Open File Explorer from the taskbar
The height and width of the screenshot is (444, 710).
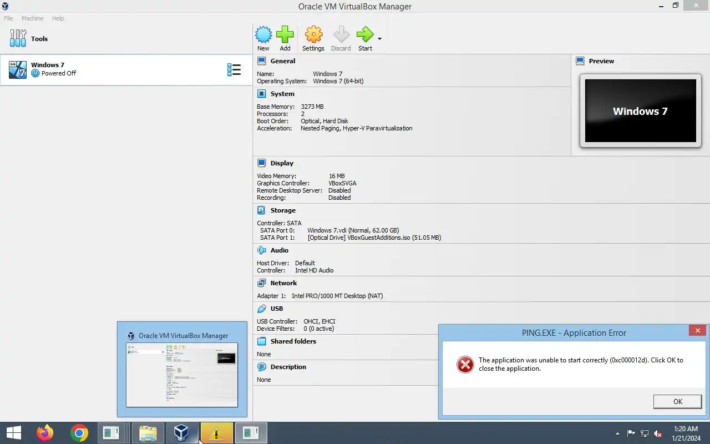click(148, 433)
